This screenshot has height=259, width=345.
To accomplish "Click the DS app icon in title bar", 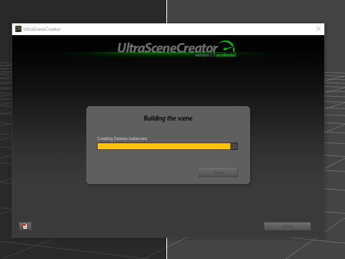I will [18, 29].
